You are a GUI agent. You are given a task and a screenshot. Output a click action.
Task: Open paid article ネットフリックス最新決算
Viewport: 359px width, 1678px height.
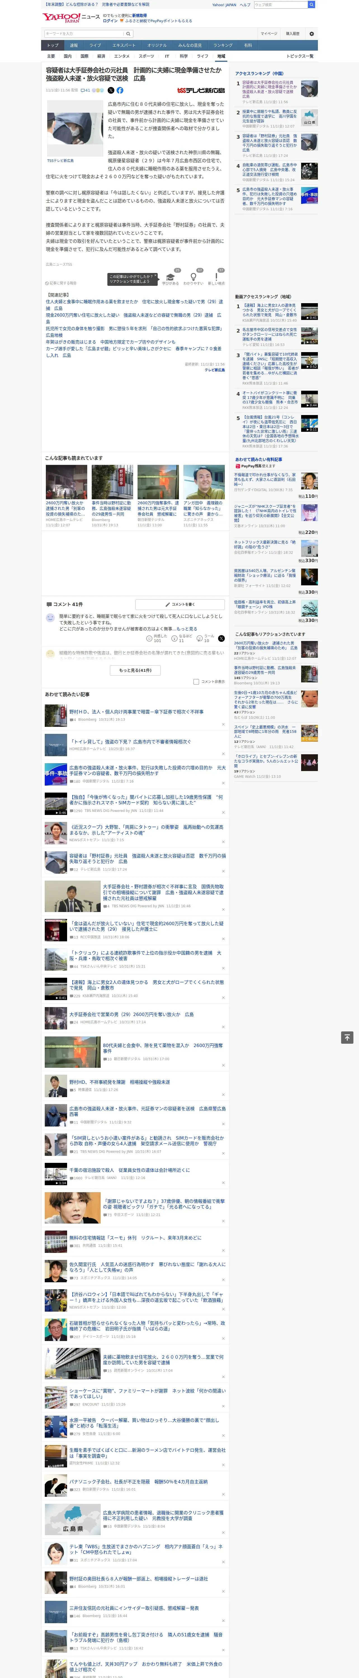264,544
